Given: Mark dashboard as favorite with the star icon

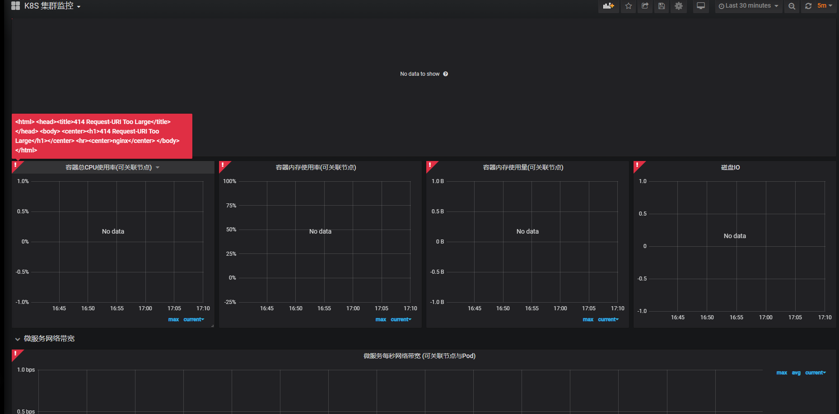Looking at the screenshot, I should (x=628, y=6).
